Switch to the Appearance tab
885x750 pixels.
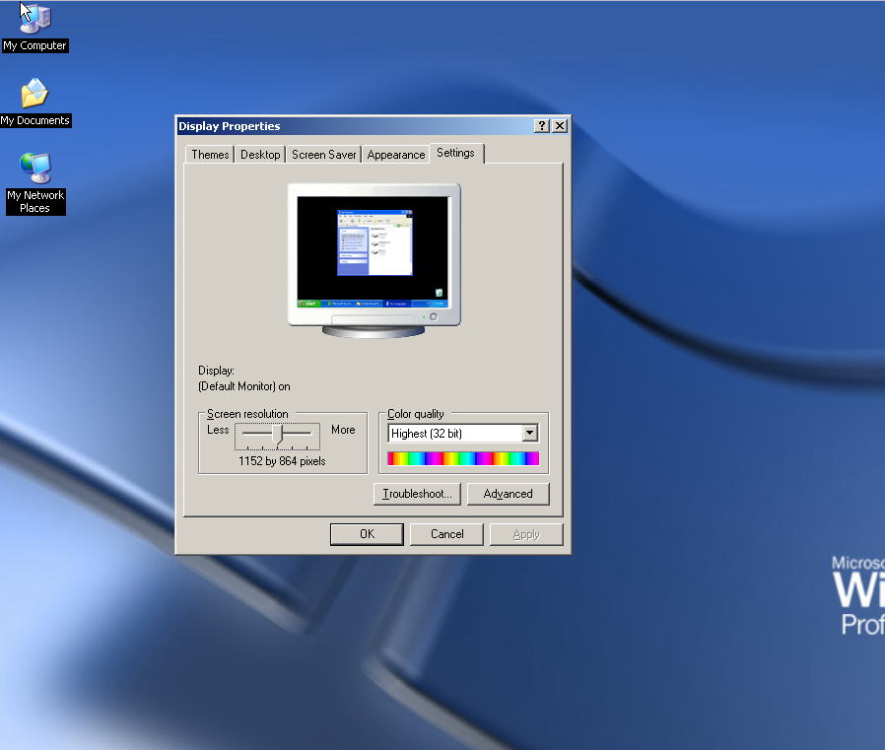click(x=396, y=155)
